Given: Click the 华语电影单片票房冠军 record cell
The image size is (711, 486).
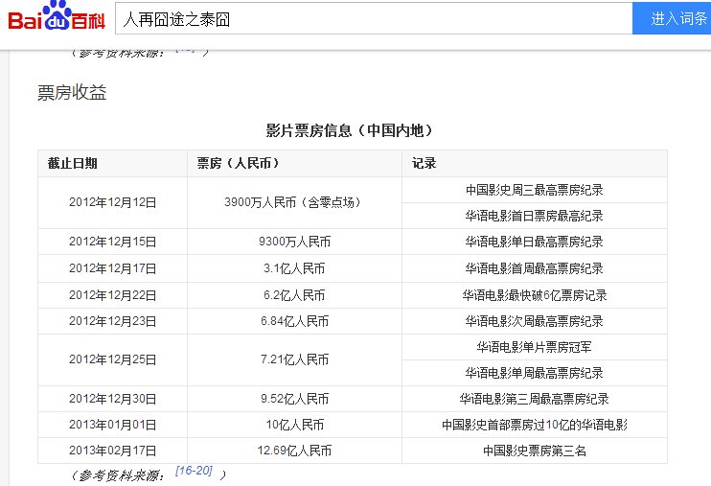Looking at the screenshot, I should coord(534,346).
